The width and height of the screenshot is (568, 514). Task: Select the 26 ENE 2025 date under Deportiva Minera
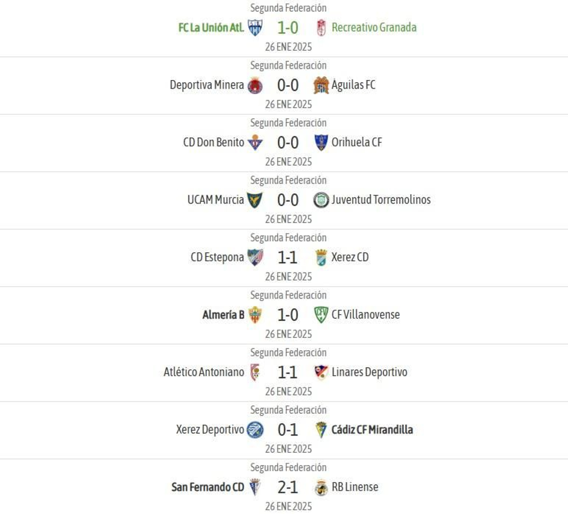click(288, 104)
